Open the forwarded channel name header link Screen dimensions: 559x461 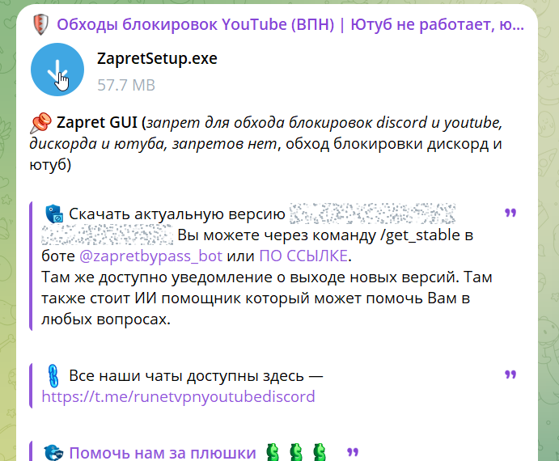point(290,24)
